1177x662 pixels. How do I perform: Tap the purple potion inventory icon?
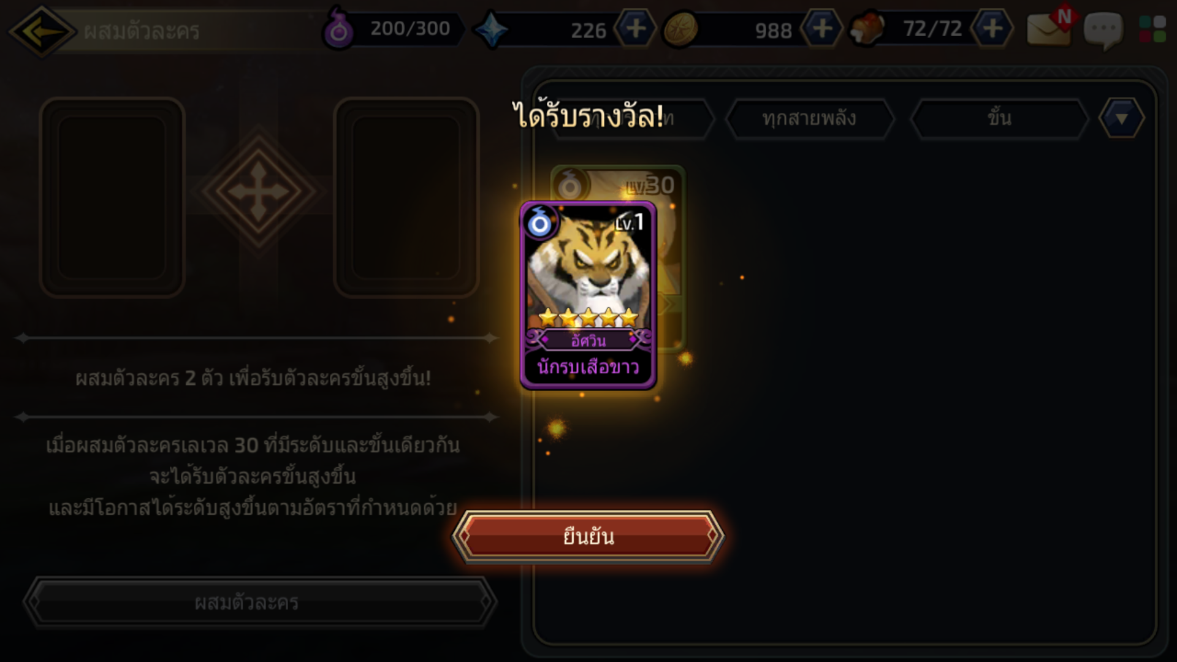338,28
